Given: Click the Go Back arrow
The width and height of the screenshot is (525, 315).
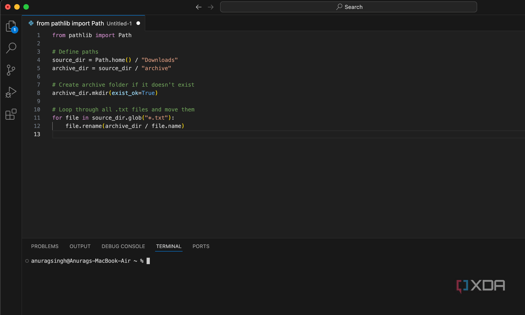Looking at the screenshot, I should click(199, 7).
